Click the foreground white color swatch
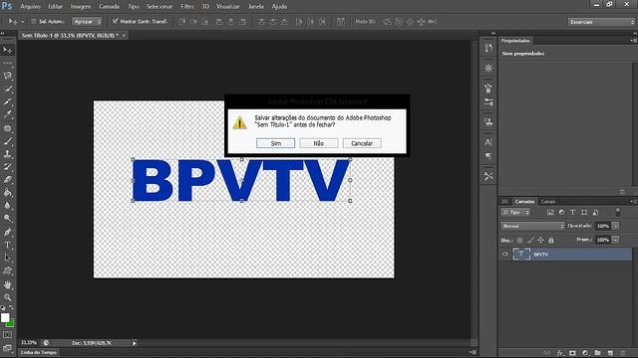Image resolution: width=638 pixels, height=358 pixels. point(5,318)
